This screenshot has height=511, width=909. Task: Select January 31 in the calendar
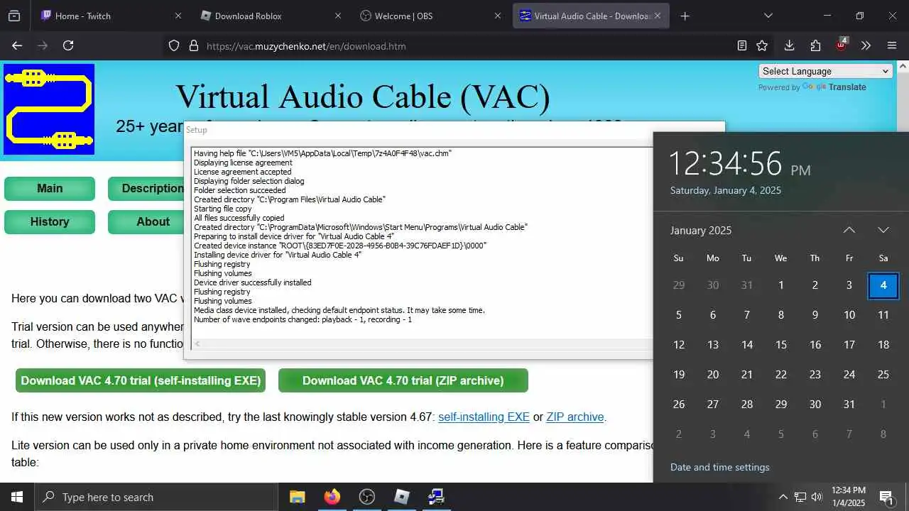(x=849, y=405)
